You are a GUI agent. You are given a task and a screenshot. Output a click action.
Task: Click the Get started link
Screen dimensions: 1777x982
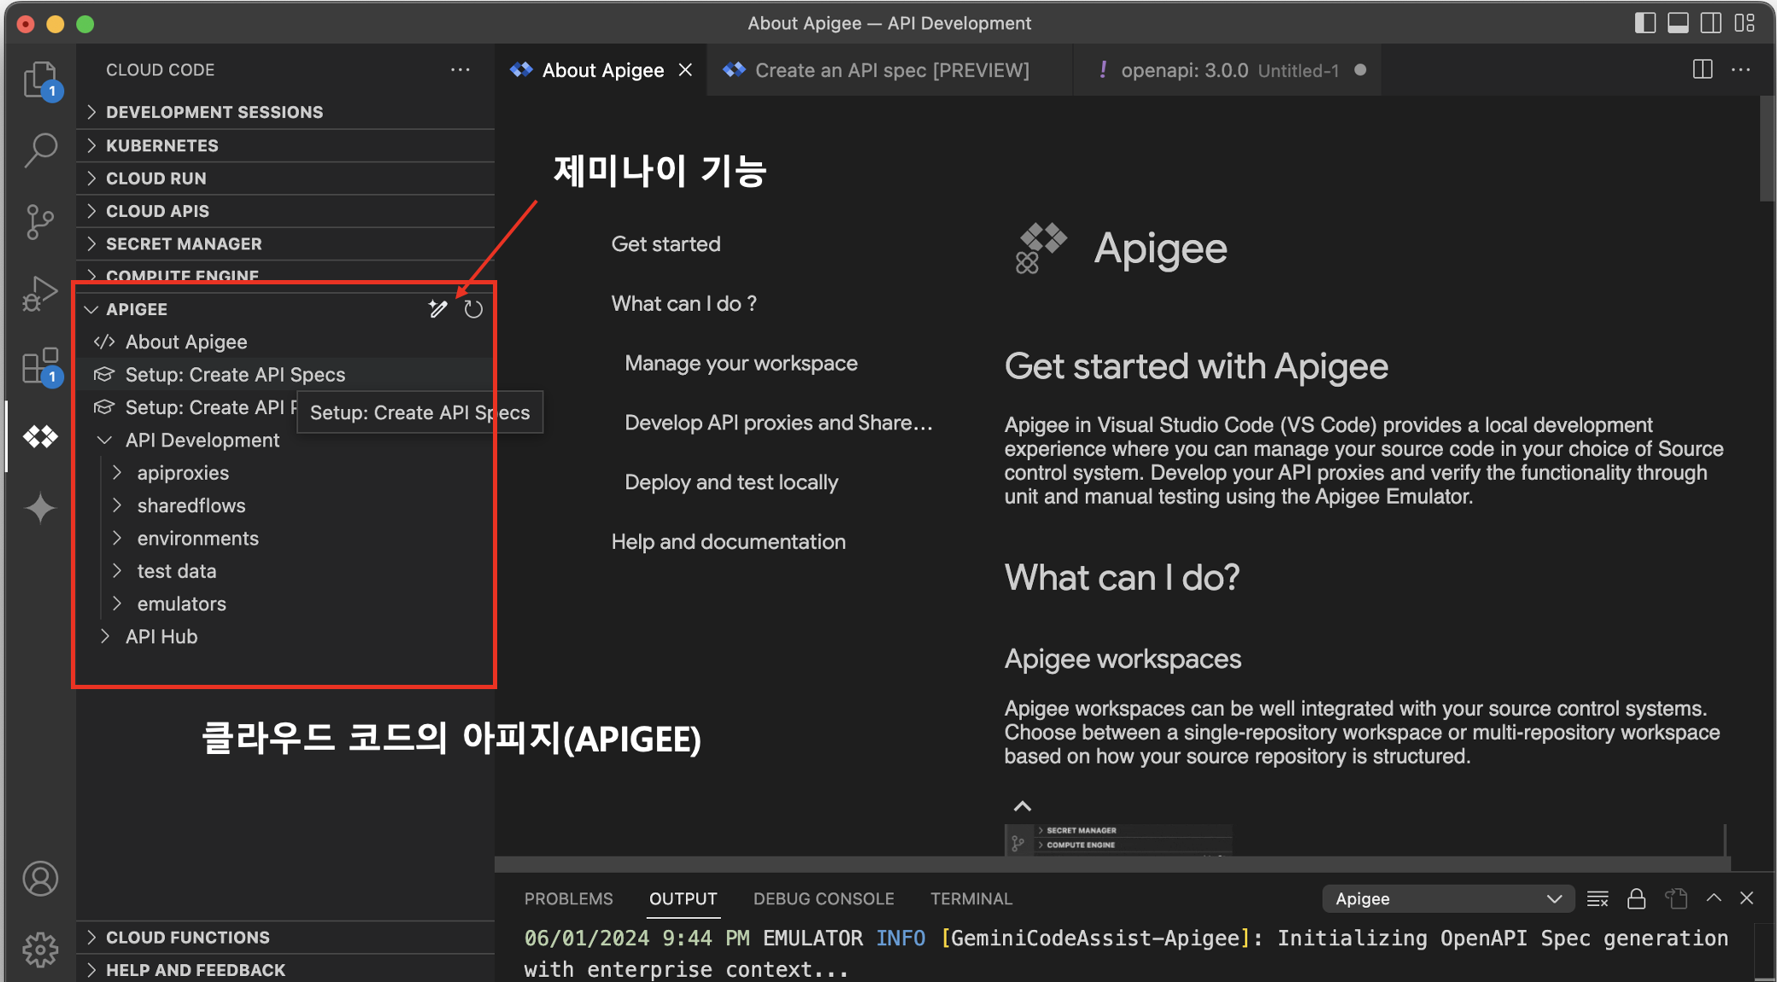[666, 244]
